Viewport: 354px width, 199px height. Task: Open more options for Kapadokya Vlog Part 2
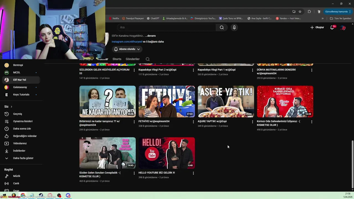click(193, 70)
